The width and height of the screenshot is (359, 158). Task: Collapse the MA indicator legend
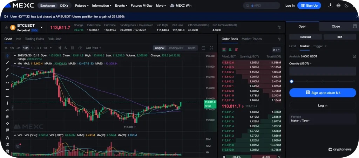15,63
